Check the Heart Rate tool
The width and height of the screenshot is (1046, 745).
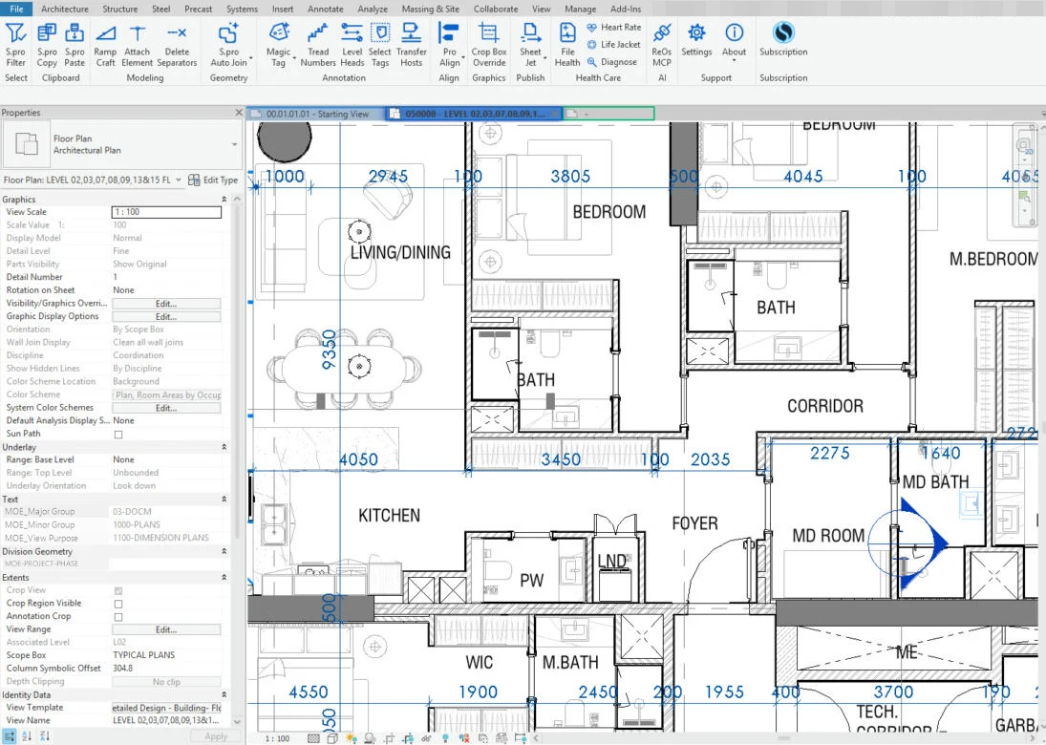click(x=613, y=28)
